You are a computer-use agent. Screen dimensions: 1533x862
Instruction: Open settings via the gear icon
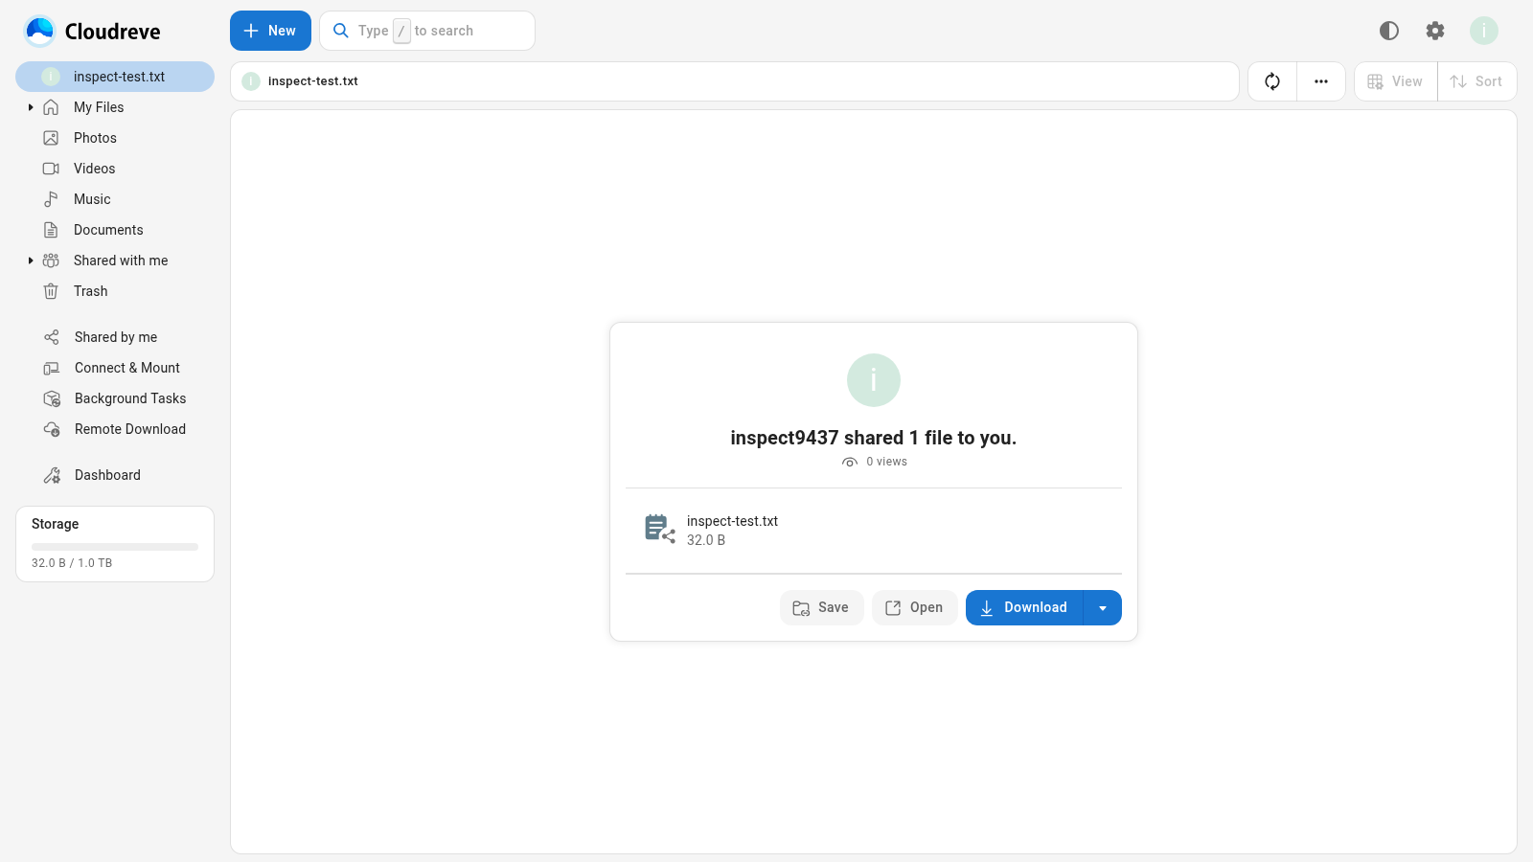[x=1435, y=31]
